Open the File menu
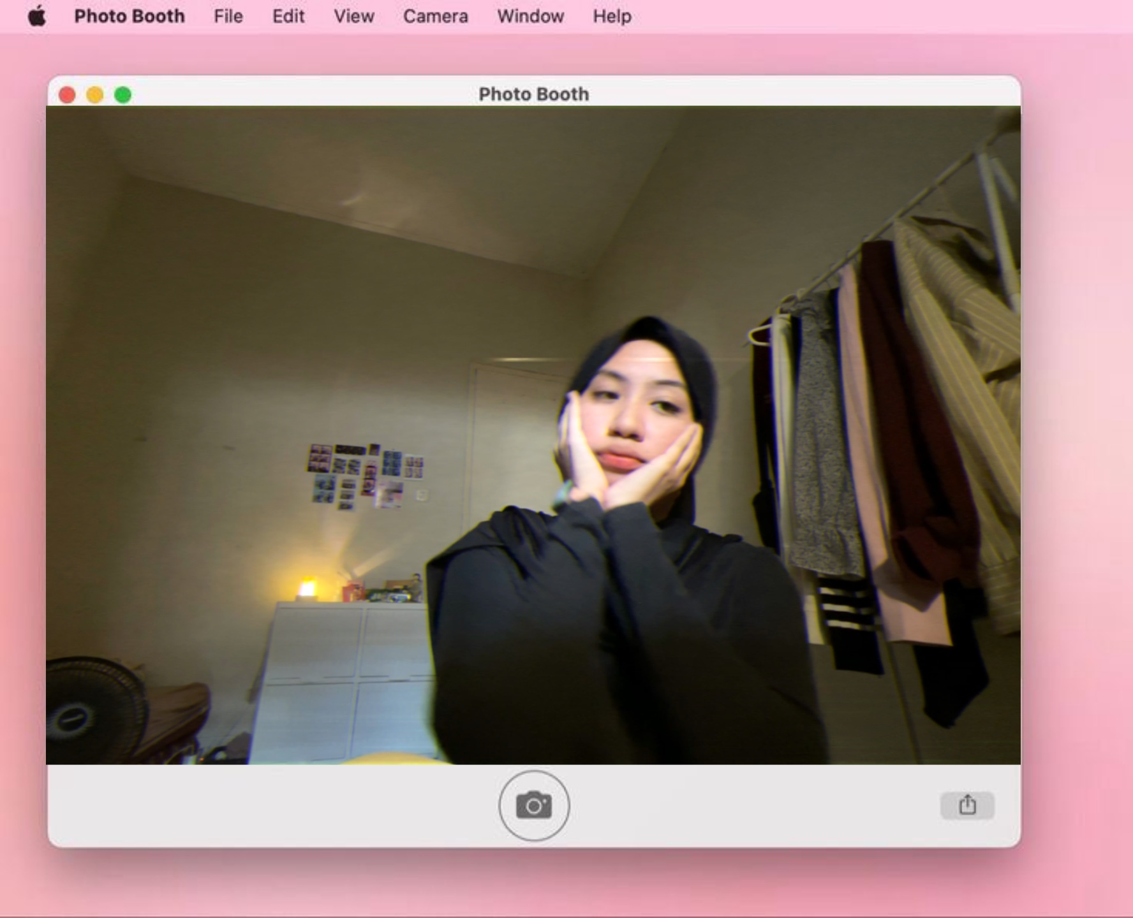Image resolution: width=1133 pixels, height=918 pixels. click(228, 16)
